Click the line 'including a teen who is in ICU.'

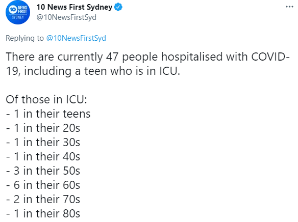point(102,71)
